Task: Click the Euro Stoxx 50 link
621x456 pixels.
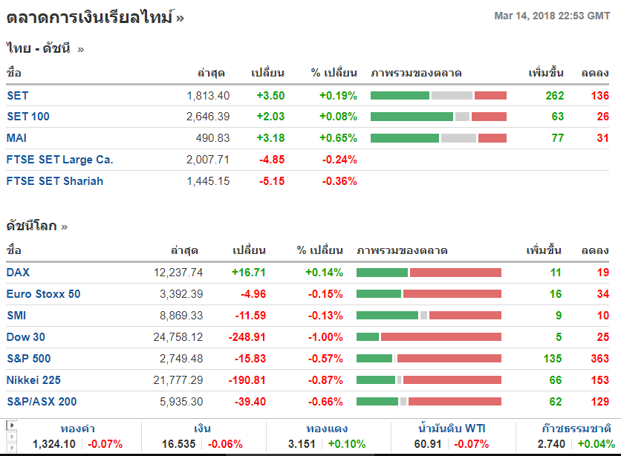Action: point(43,294)
